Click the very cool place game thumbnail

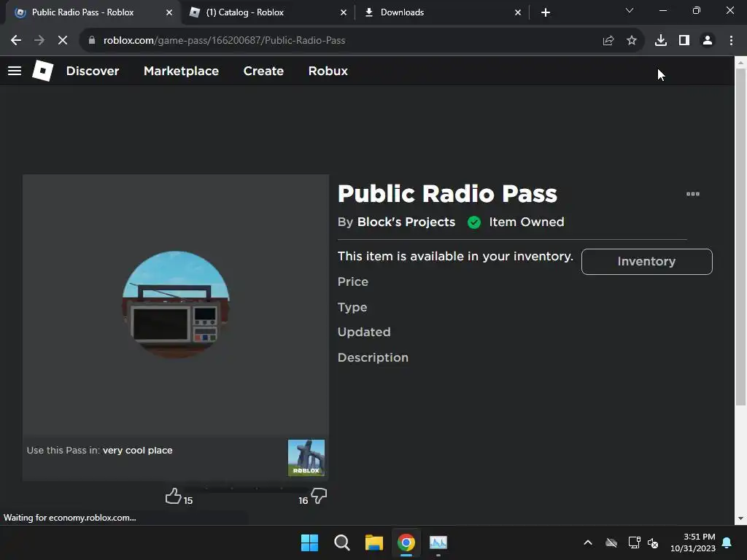(x=306, y=458)
